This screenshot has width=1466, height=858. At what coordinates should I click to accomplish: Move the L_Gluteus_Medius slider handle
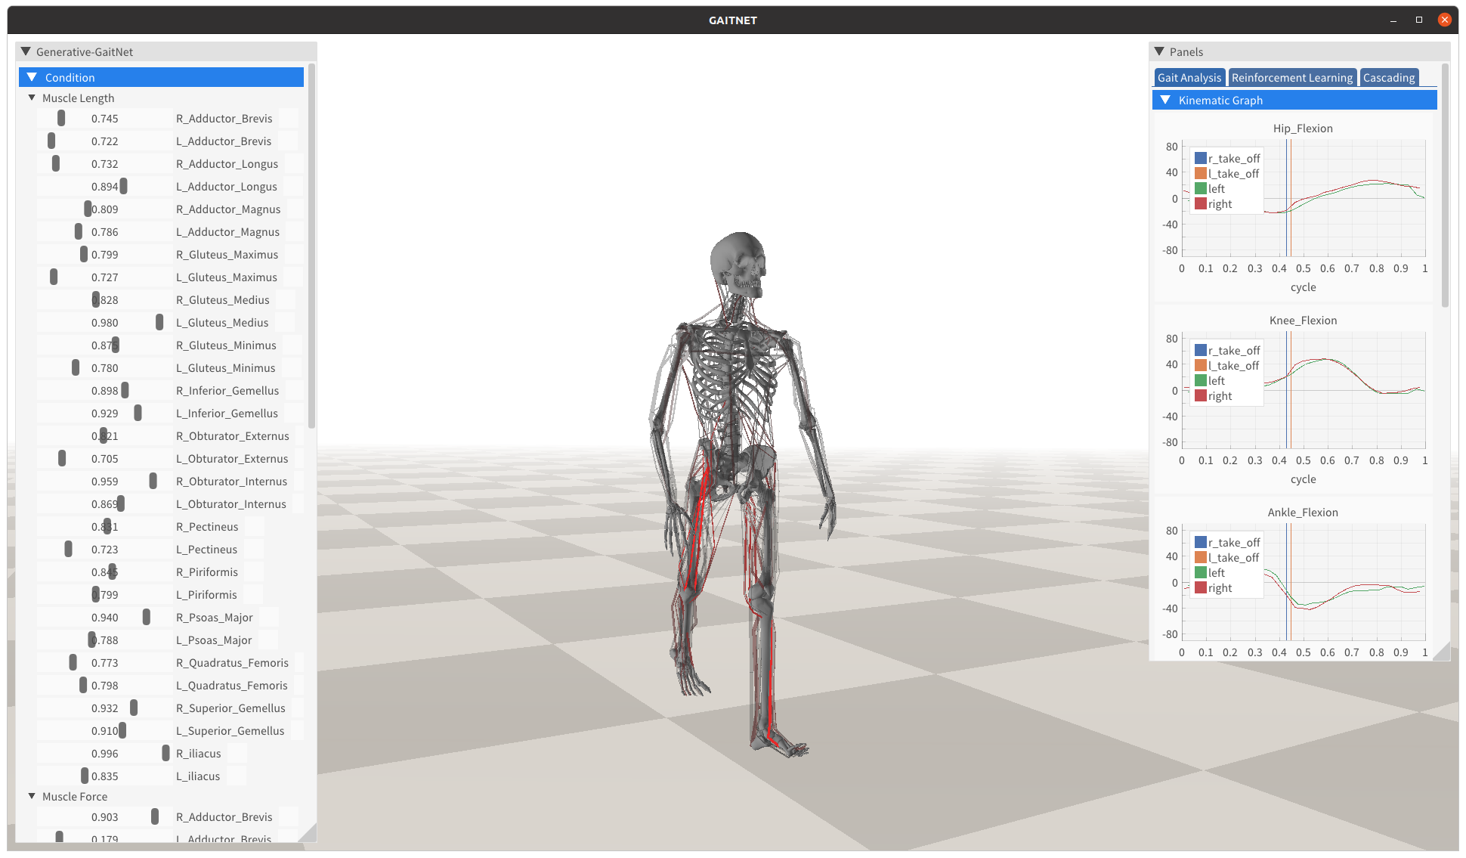[159, 322]
